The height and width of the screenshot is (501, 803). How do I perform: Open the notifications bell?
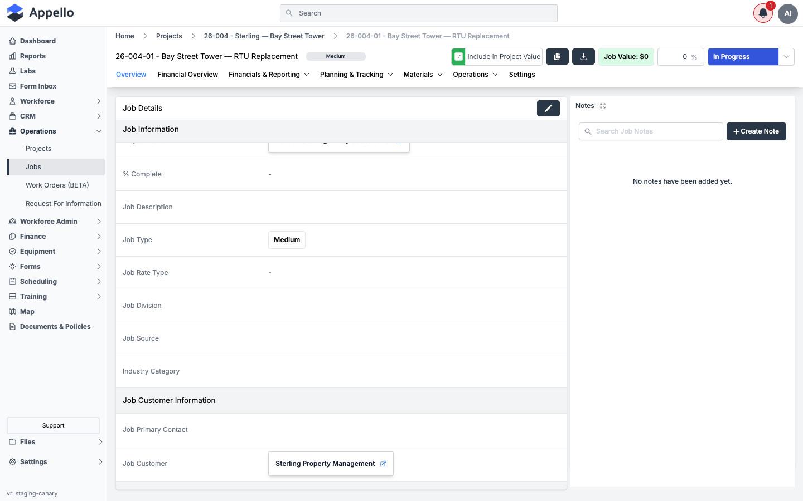click(x=763, y=13)
